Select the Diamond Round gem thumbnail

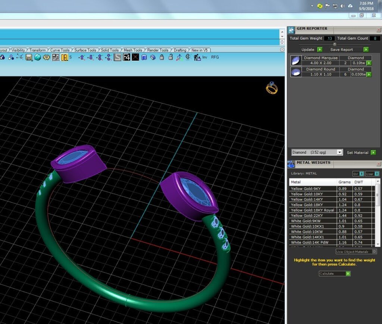click(x=296, y=72)
